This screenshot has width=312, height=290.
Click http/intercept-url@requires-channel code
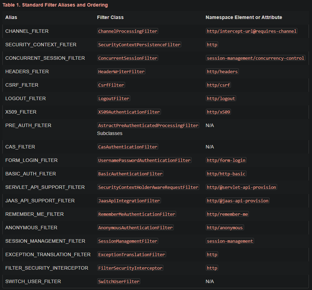point(252,31)
